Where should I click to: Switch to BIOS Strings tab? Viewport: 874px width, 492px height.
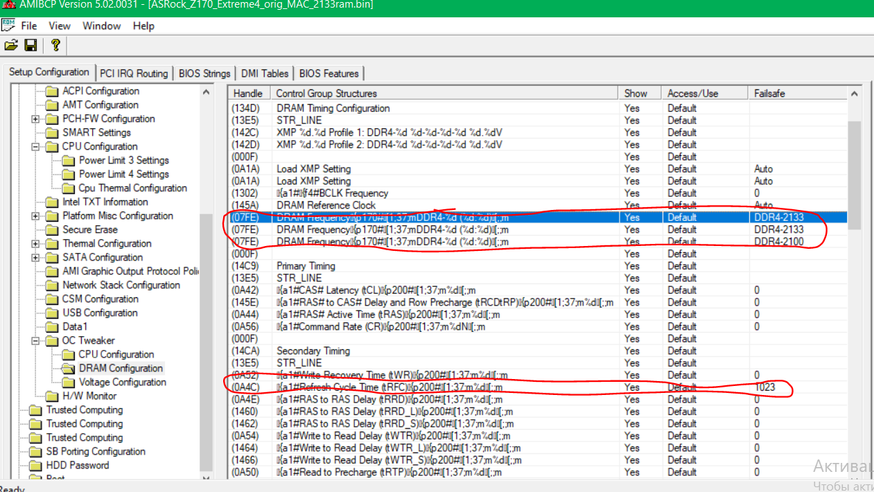coord(204,73)
